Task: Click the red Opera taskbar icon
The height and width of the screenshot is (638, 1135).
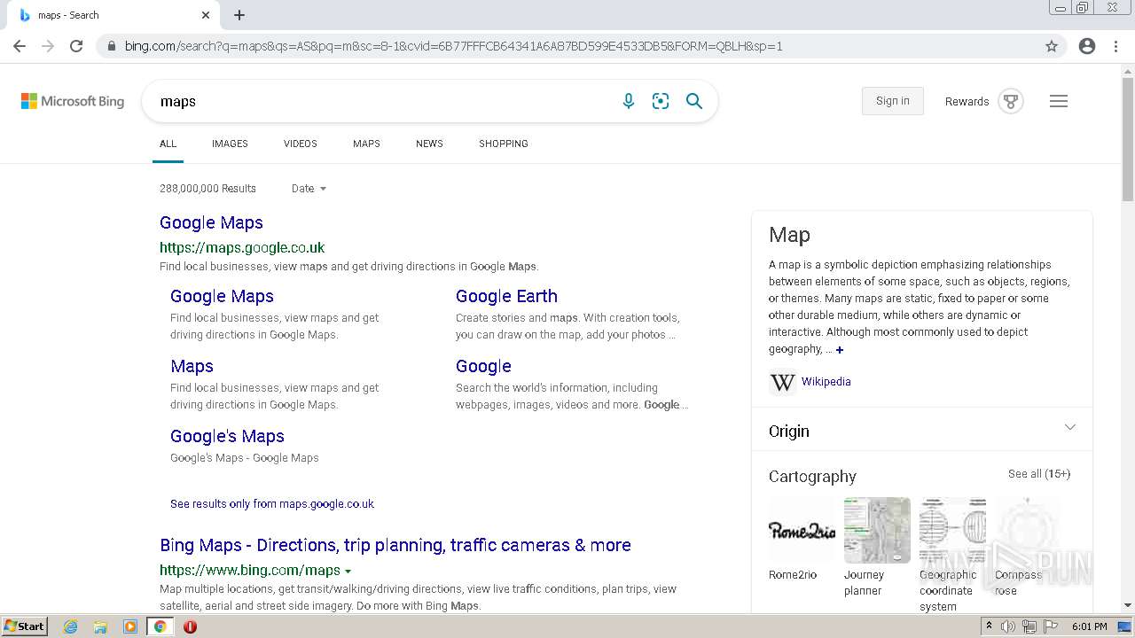Action: coord(190,626)
